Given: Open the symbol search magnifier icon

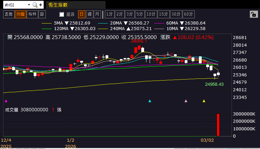Looking at the screenshot, I should pyautogui.click(x=35, y=5).
